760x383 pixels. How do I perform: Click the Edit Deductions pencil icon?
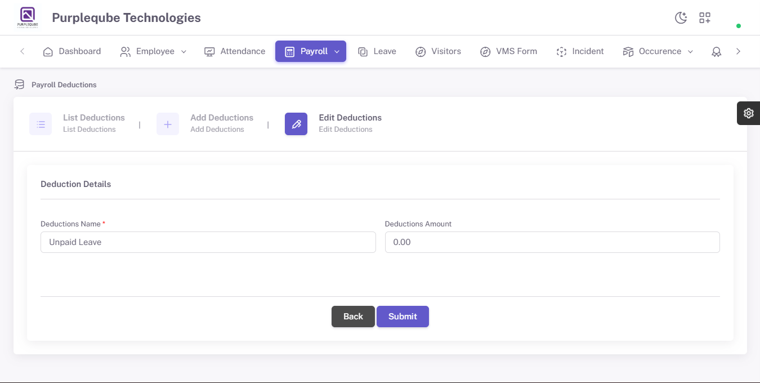[296, 124]
